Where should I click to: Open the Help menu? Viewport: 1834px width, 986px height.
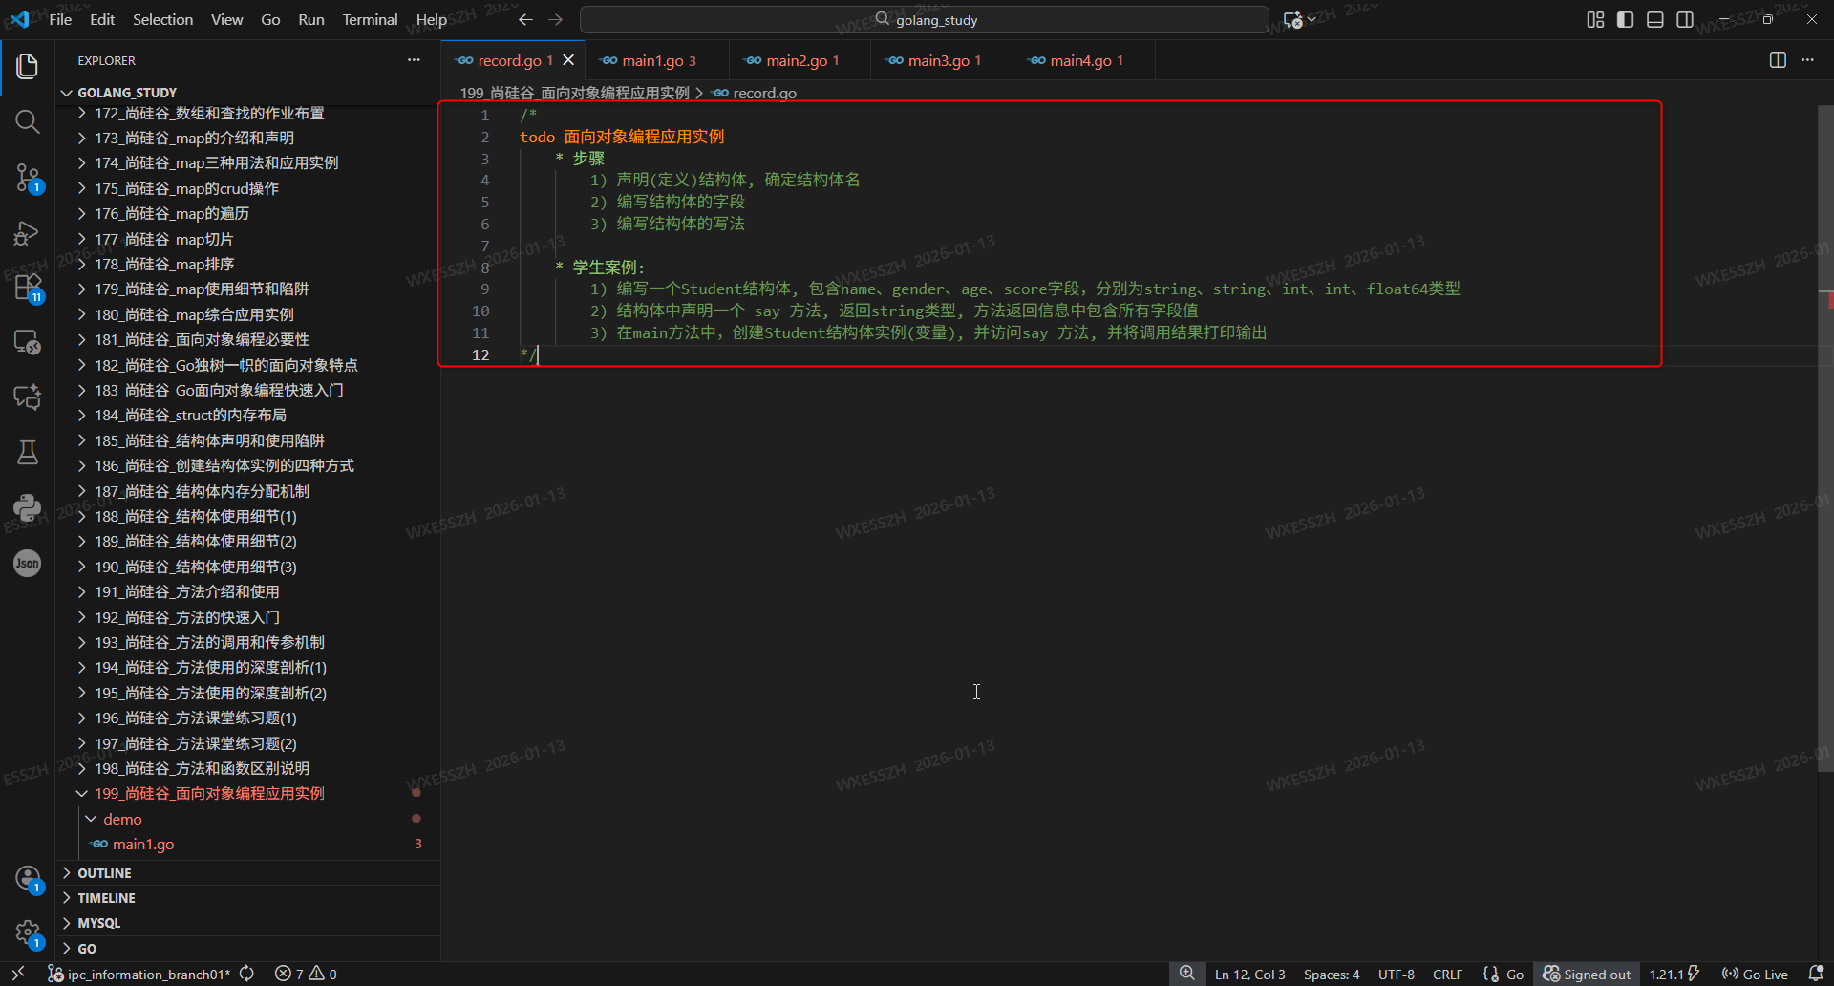coord(432,19)
